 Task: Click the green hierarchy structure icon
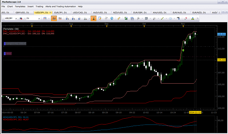pos(193,19)
